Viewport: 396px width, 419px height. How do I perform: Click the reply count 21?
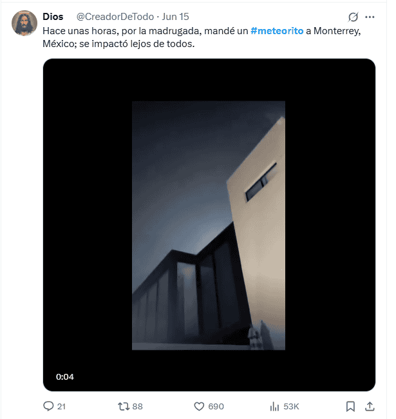62,406
